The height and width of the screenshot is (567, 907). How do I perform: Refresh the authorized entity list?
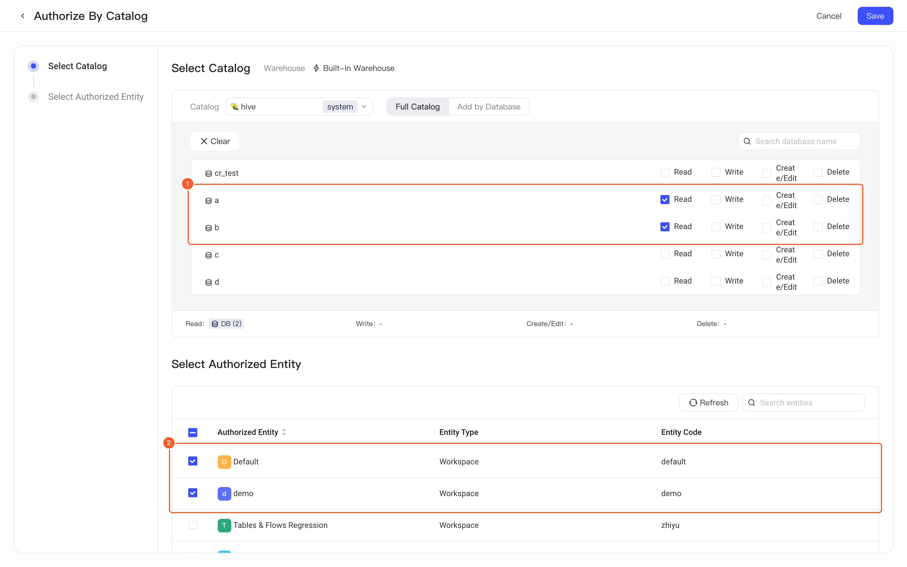[708, 403]
